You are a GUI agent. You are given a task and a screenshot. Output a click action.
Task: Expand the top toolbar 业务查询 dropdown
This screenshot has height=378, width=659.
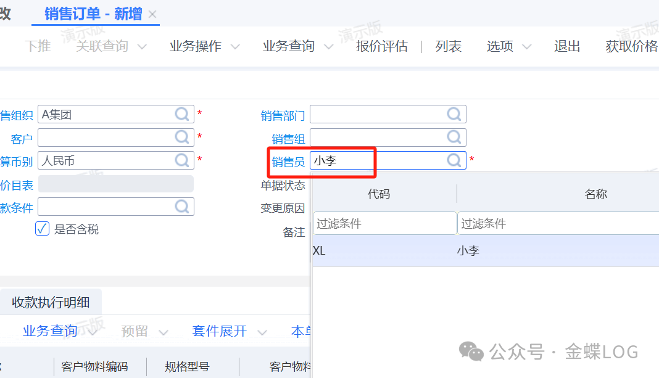(328, 46)
